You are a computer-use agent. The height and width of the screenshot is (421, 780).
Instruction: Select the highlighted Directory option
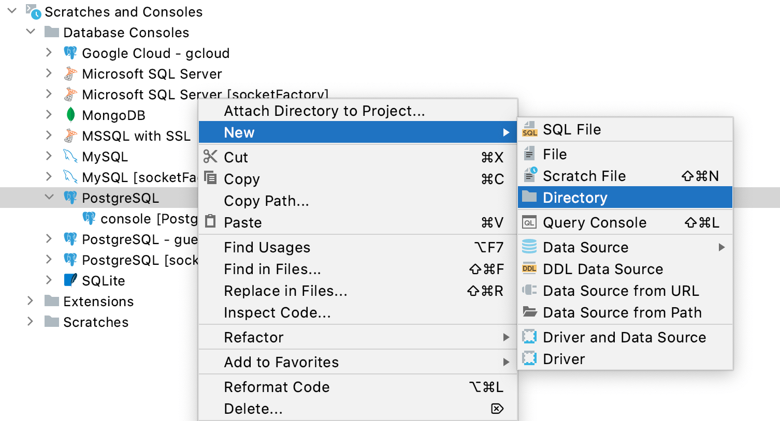click(575, 198)
